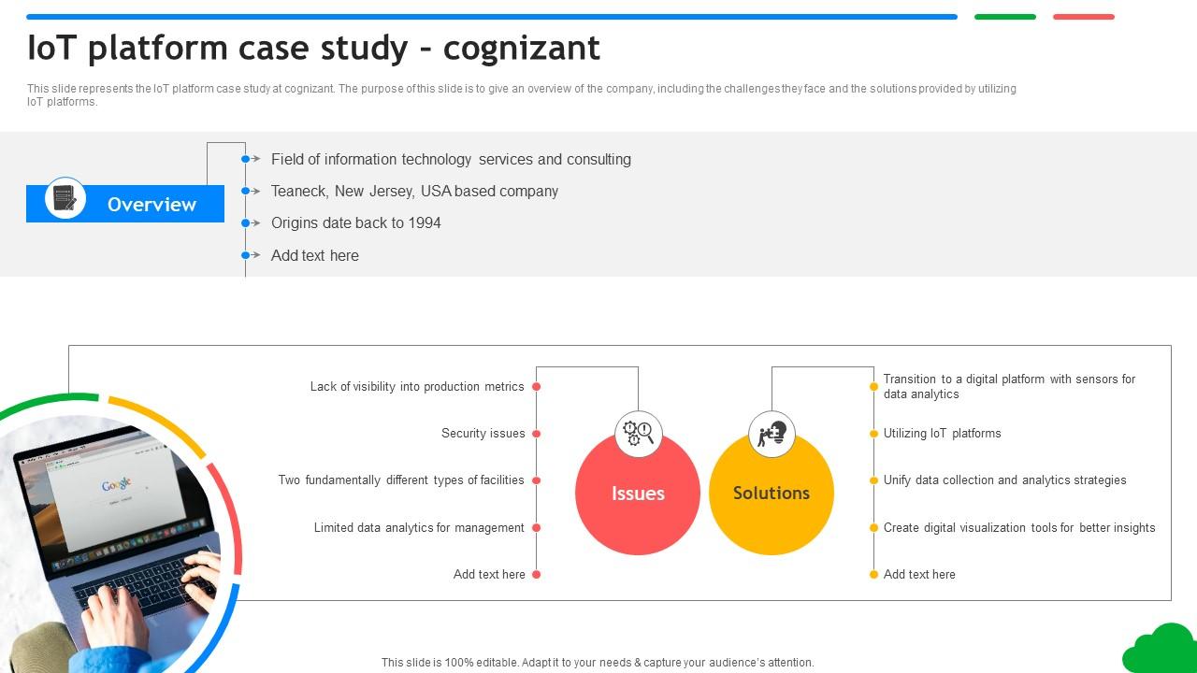Click the blue arrow bullet beside 'Origins date back'
The width and height of the screenshot is (1197, 673).
tap(251, 223)
